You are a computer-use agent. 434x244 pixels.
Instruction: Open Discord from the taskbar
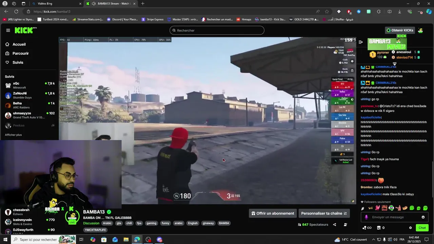160,240
